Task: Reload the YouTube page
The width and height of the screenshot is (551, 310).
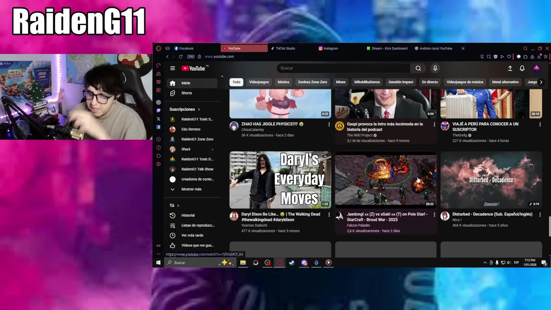Action: [x=181, y=56]
